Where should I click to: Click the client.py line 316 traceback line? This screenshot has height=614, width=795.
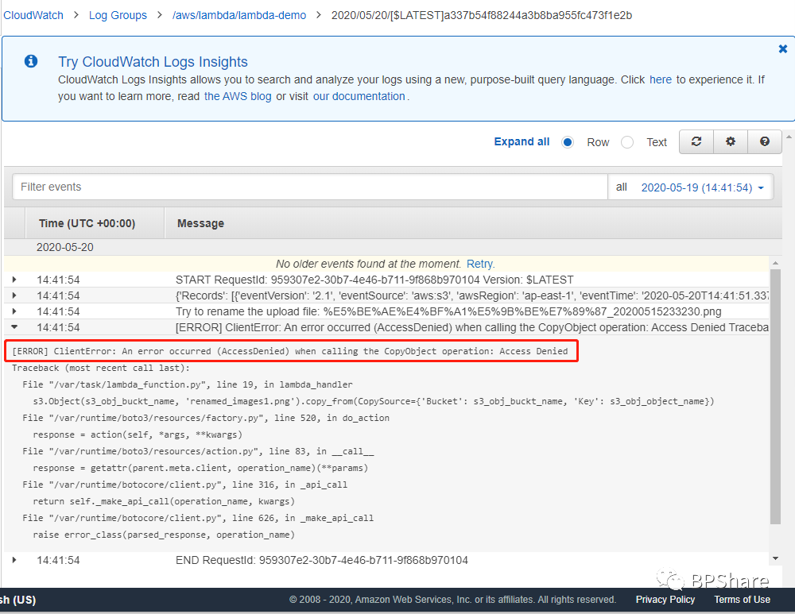(184, 485)
